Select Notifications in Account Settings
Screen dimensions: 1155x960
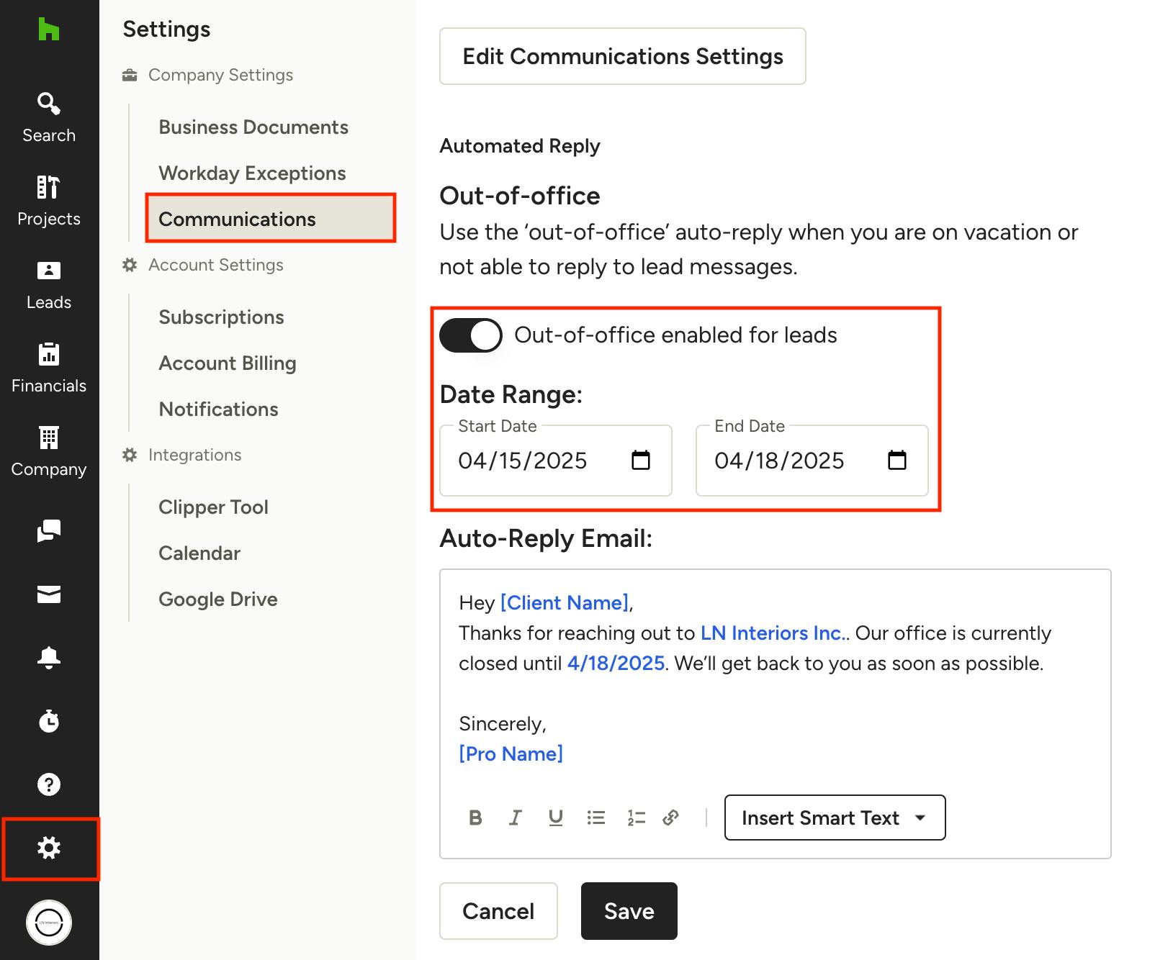pyautogui.click(x=218, y=409)
